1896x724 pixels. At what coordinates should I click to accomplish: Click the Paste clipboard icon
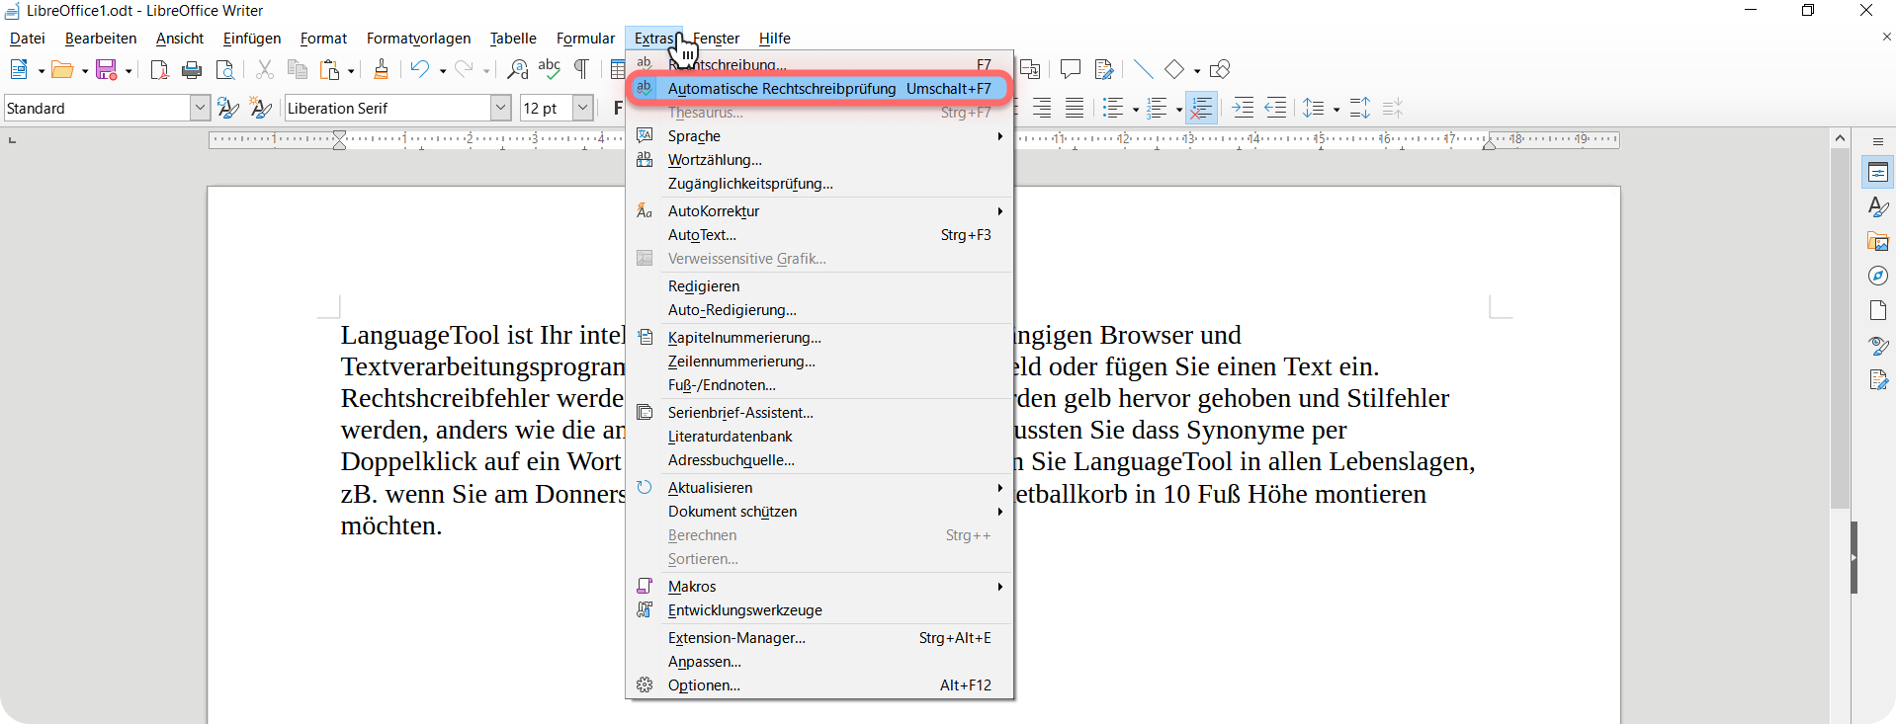(330, 70)
